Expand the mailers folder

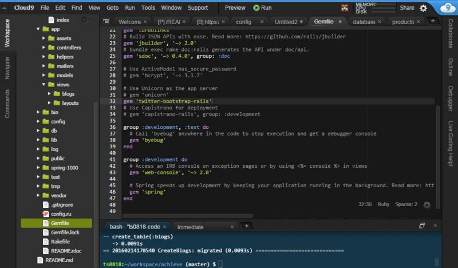[x=44, y=66]
